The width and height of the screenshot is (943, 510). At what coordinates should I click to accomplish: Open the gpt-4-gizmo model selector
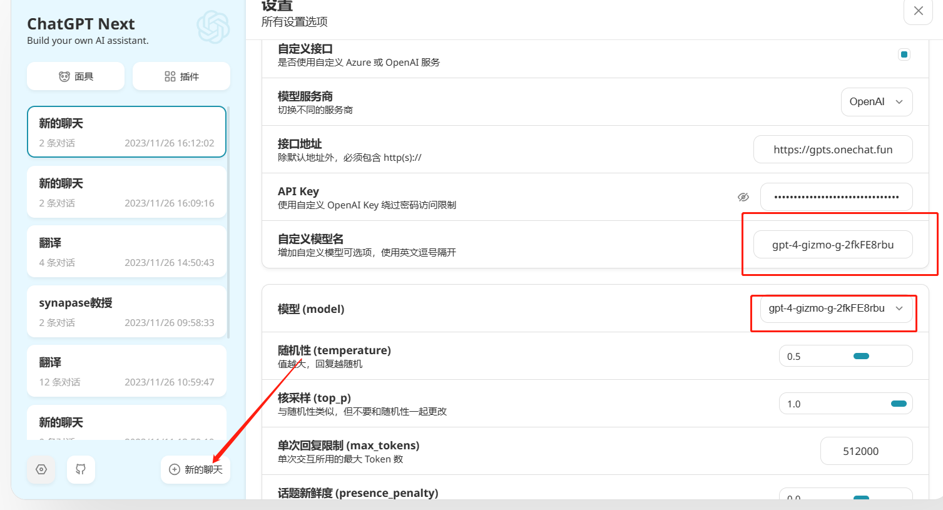pyautogui.click(x=833, y=309)
